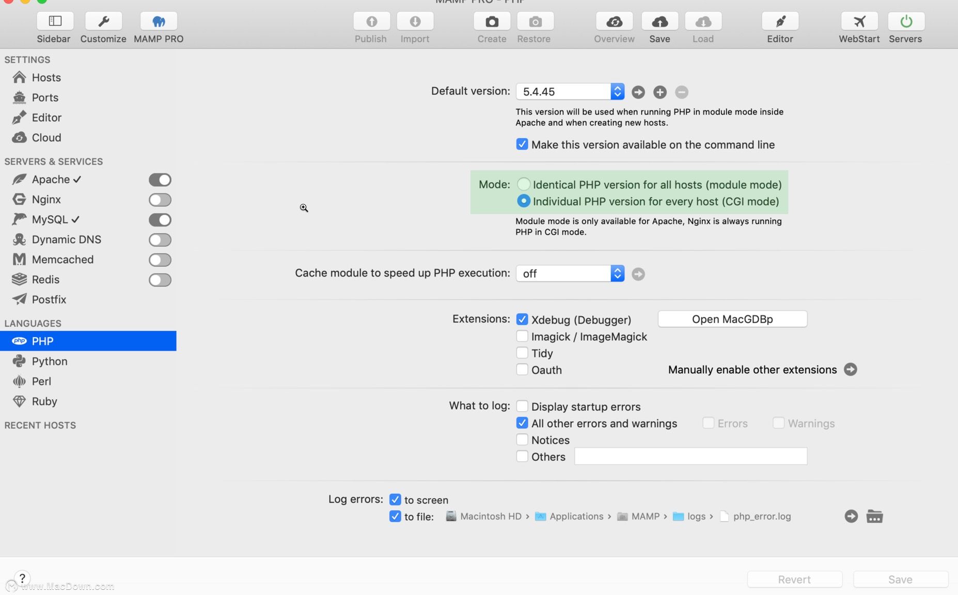
Task: Click the php_error.log path segment
Action: pos(756,516)
